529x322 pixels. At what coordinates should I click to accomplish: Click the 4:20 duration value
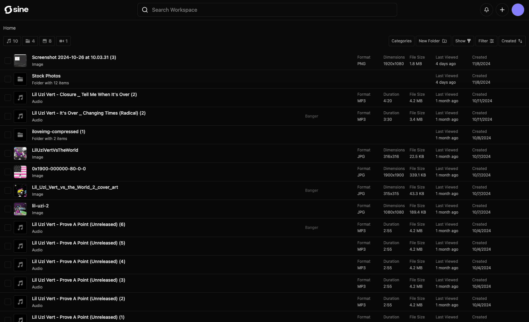388,101
